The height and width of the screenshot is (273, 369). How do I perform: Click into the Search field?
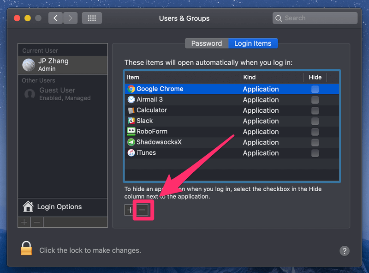point(315,18)
